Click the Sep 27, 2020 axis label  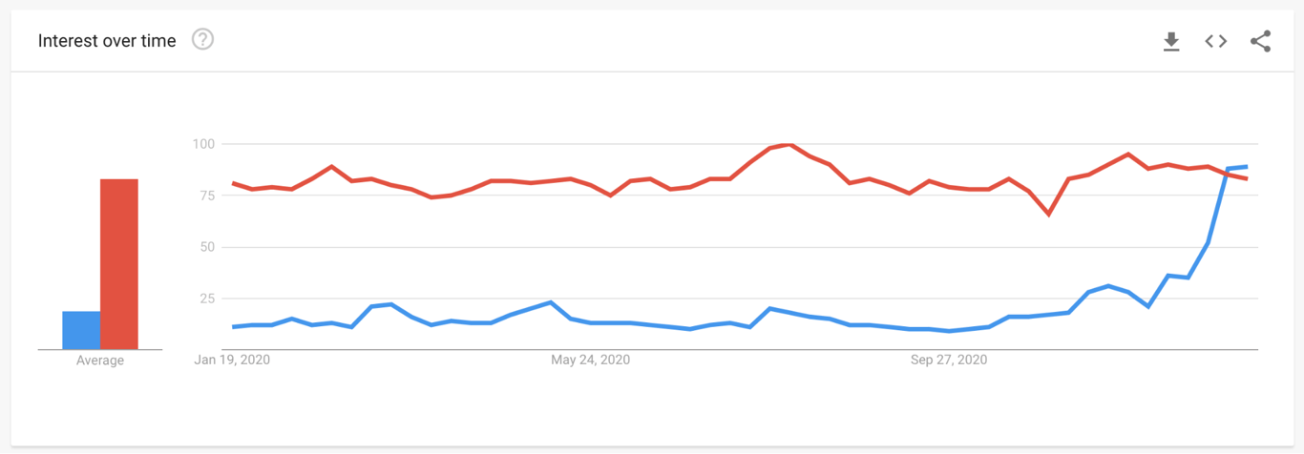point(949,360)
